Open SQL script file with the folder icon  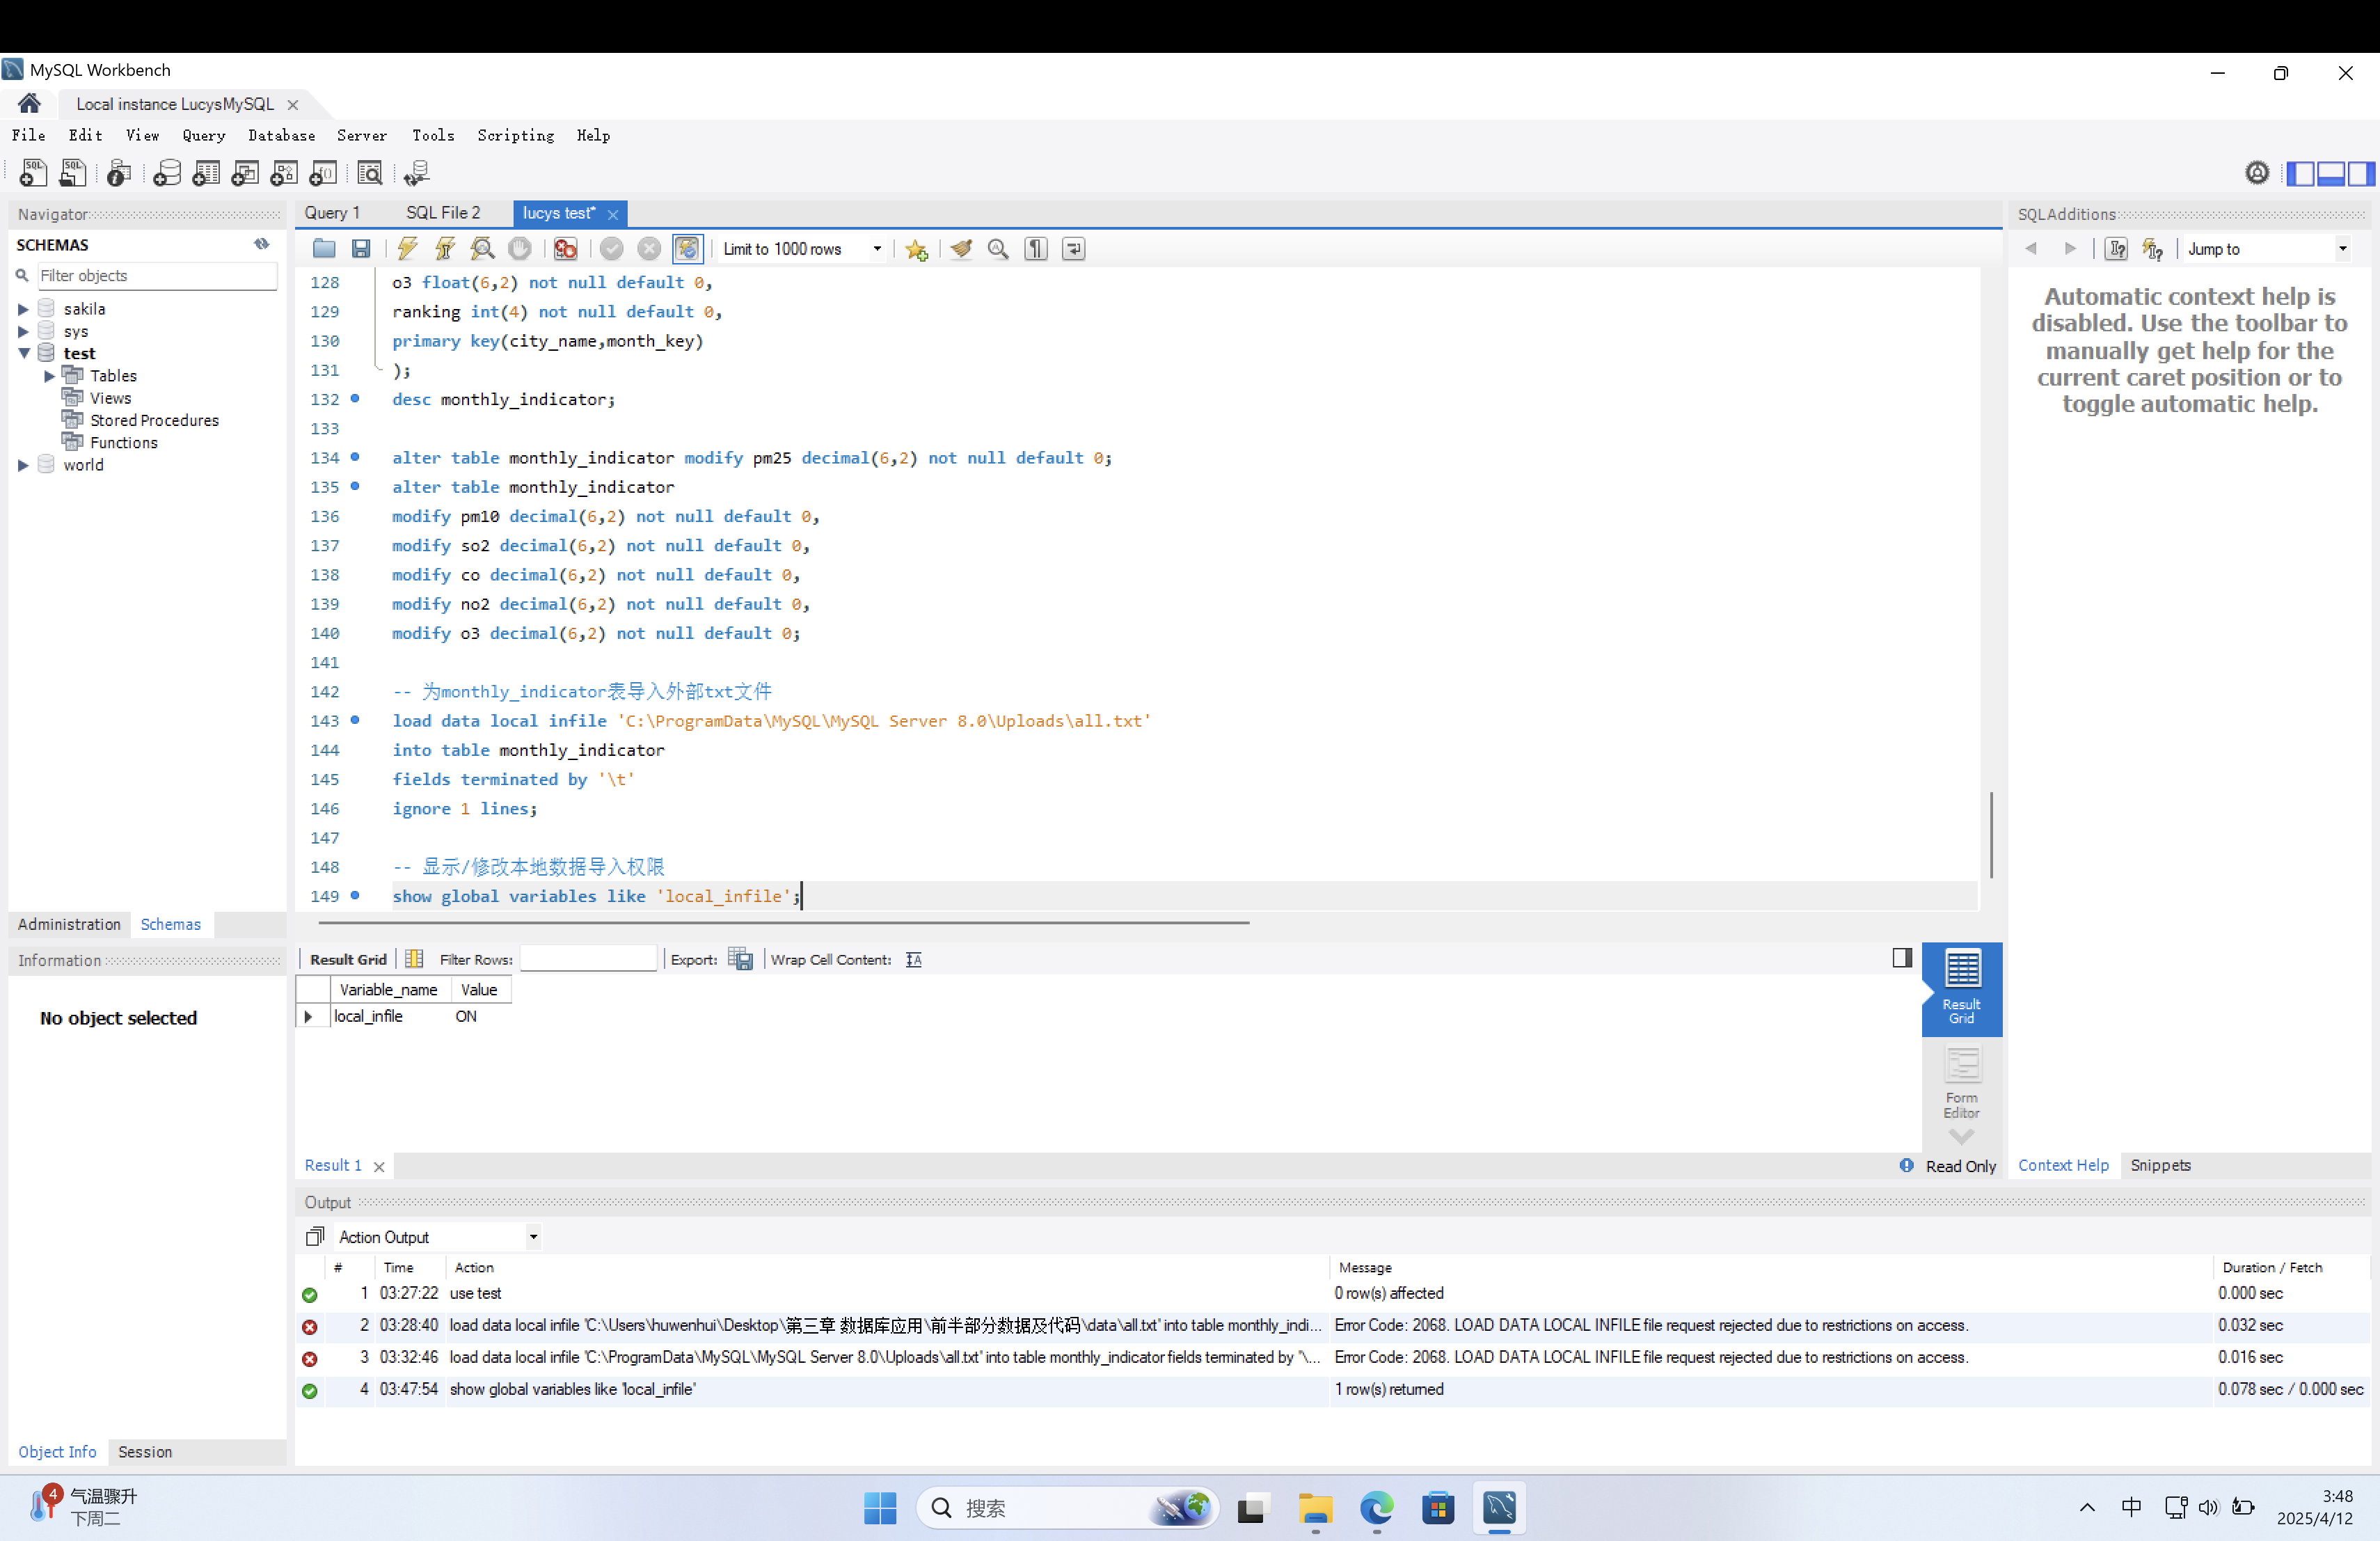pyautogui.click(x=323, y=249)
